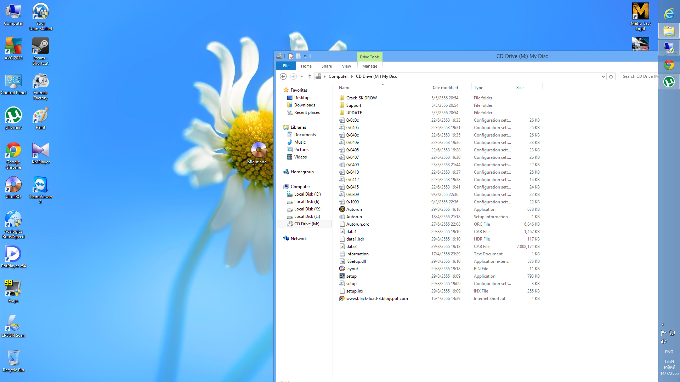Viewport: 680px width, 382px height.
Task: Open the µTorrent taskbar icon
Action: tap(669, 82)
